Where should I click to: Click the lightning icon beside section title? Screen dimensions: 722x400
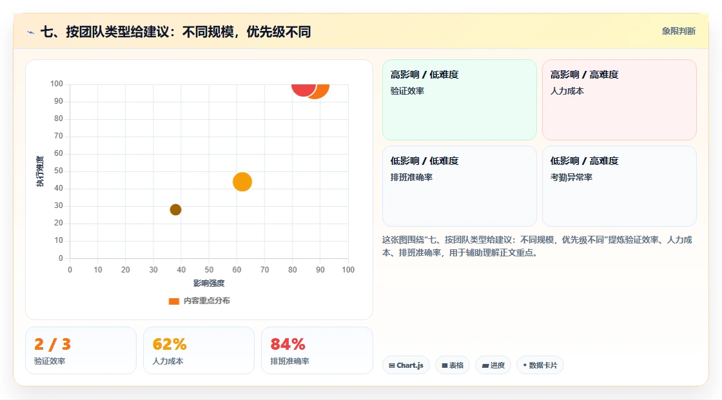tap(31, 33)
